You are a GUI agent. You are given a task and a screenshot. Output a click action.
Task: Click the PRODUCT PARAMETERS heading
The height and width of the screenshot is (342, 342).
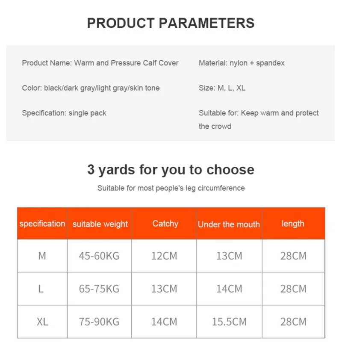pyautogui.click(x=171, y=23)
